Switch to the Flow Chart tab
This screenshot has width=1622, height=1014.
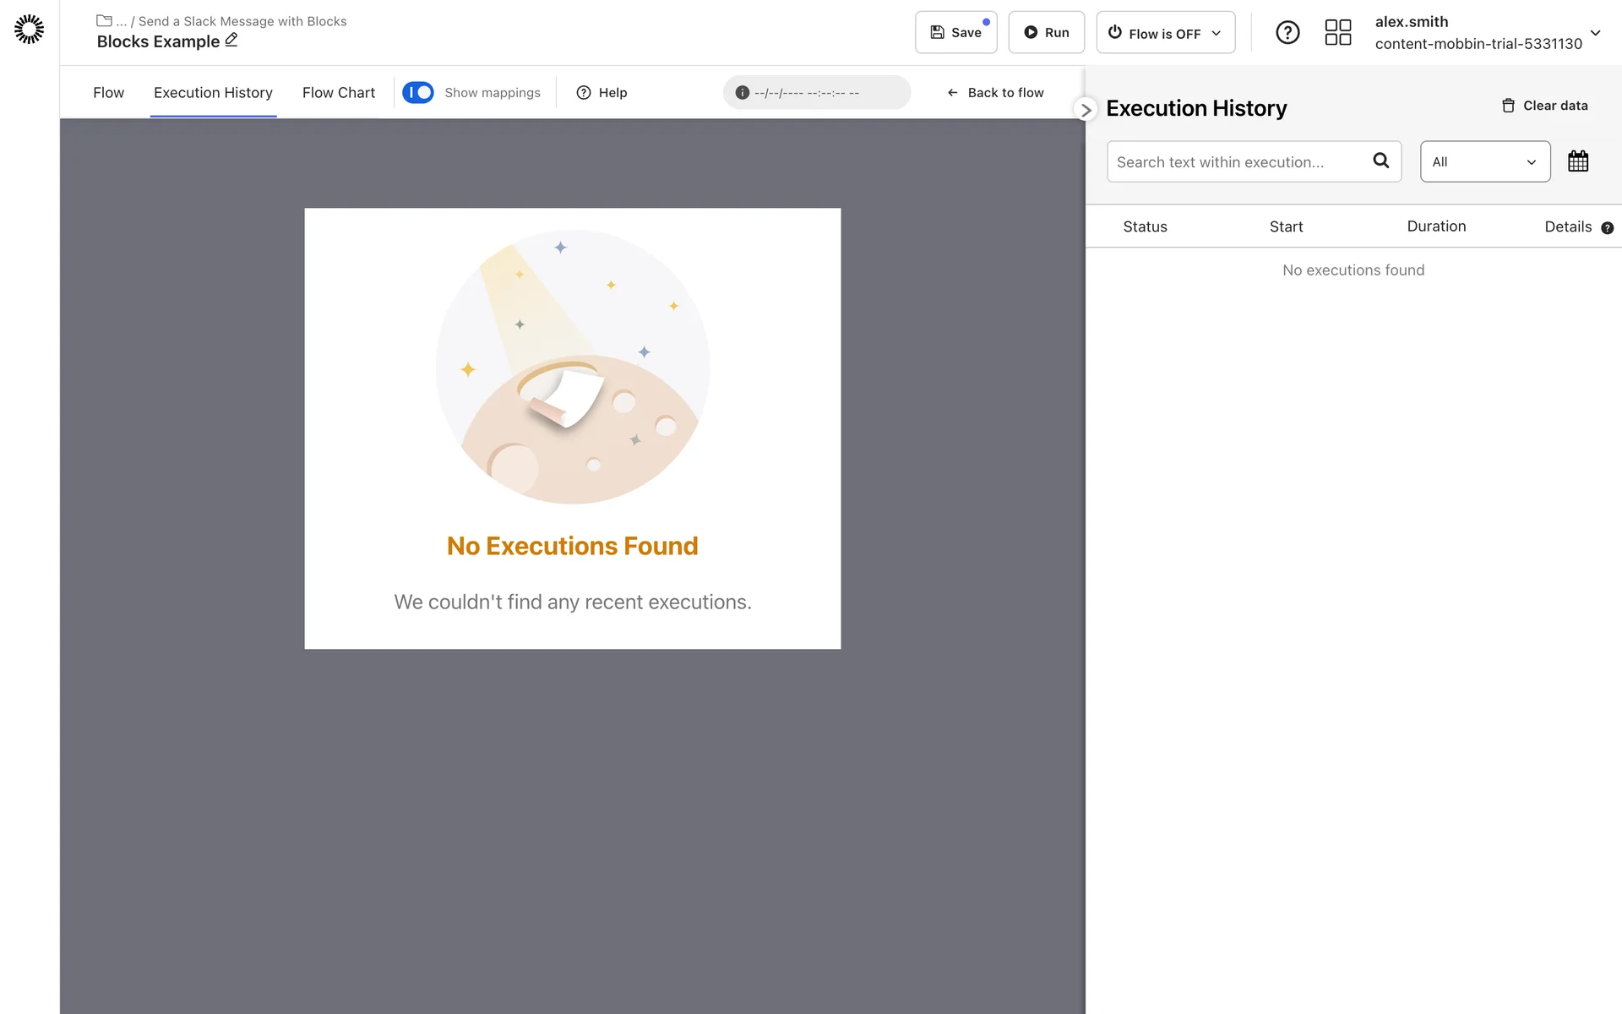338,93
